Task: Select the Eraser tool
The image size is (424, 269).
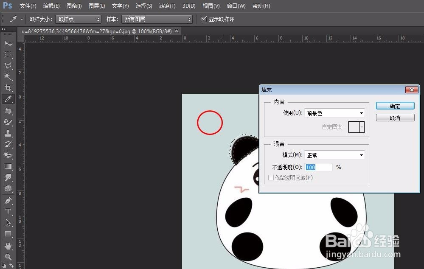Action: (x=8, y=155)
